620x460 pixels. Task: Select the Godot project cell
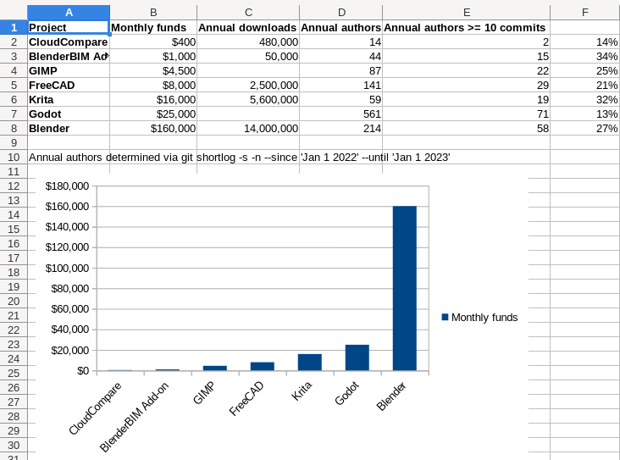coord(69,114)
